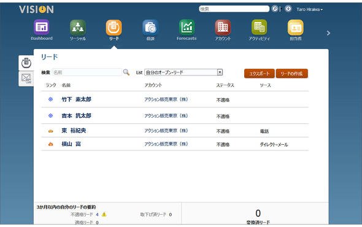Click 不適格 status in 竹下 素太郎 row
The height and width of the screenshot is (227, 362).
coord(223,100)
